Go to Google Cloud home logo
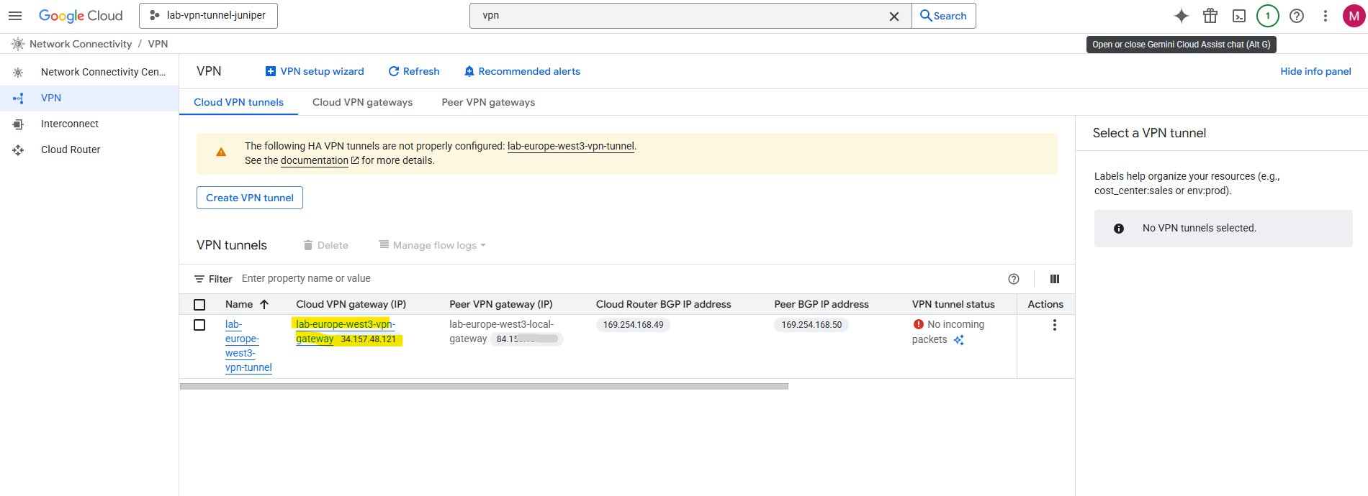 click(x=81, y=16)
